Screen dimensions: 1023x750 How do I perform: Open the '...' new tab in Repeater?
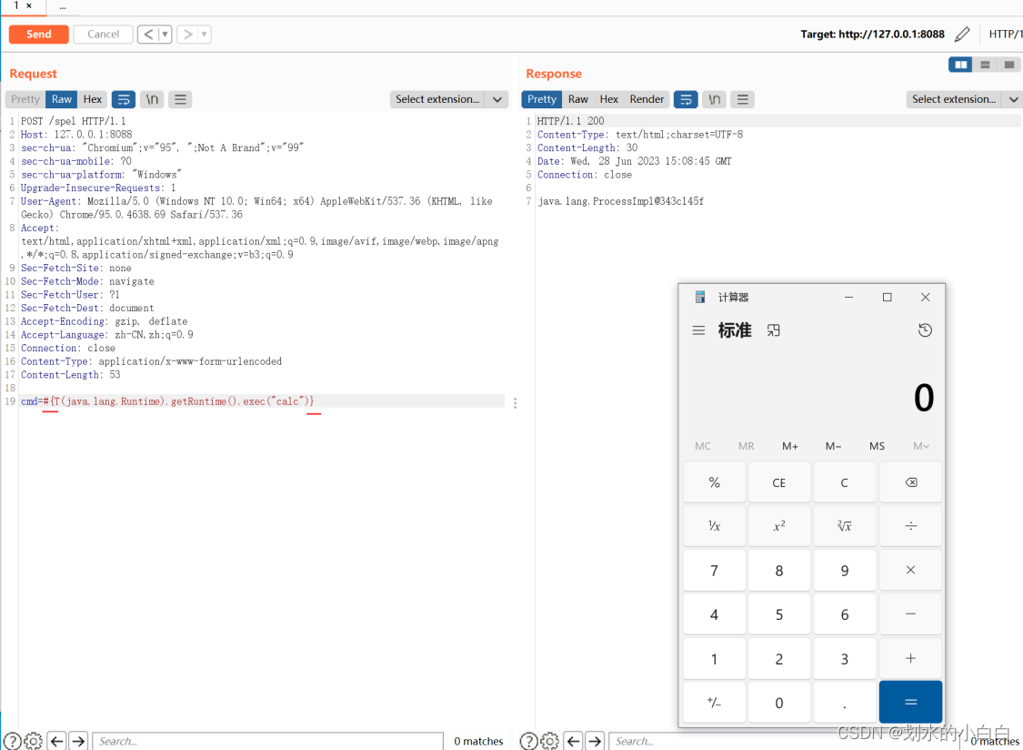63,6
